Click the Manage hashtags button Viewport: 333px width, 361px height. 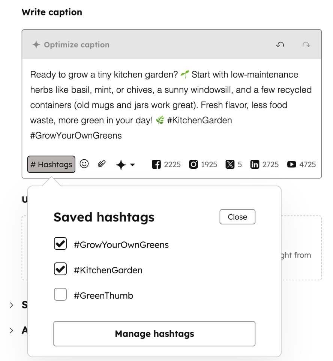click(154, 333)
